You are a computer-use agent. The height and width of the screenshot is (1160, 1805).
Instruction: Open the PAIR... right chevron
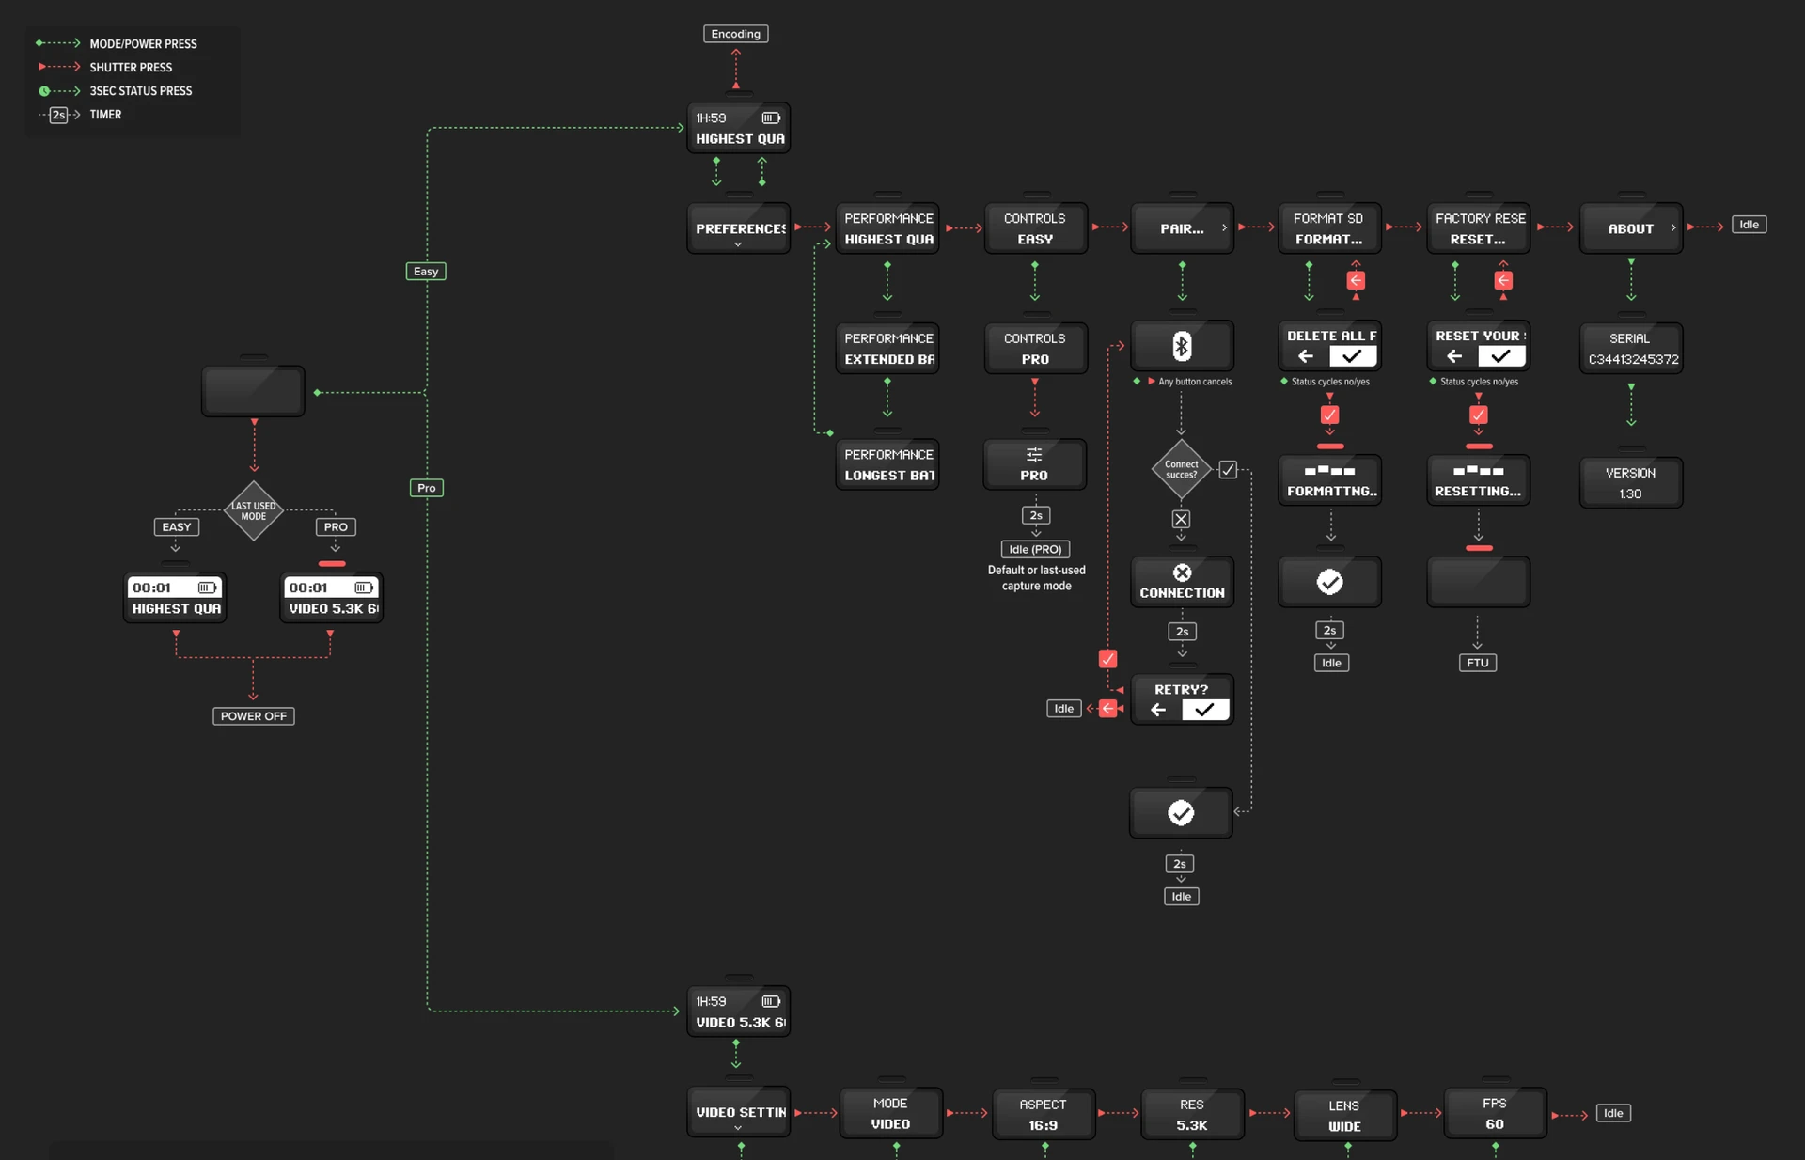click(x=1224, y=227)
